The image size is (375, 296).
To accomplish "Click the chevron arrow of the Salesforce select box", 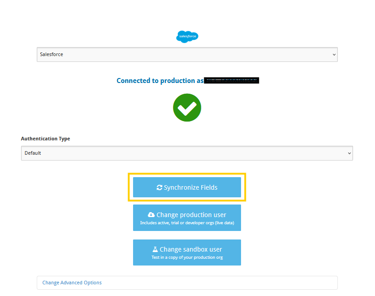I will [334, 55].
